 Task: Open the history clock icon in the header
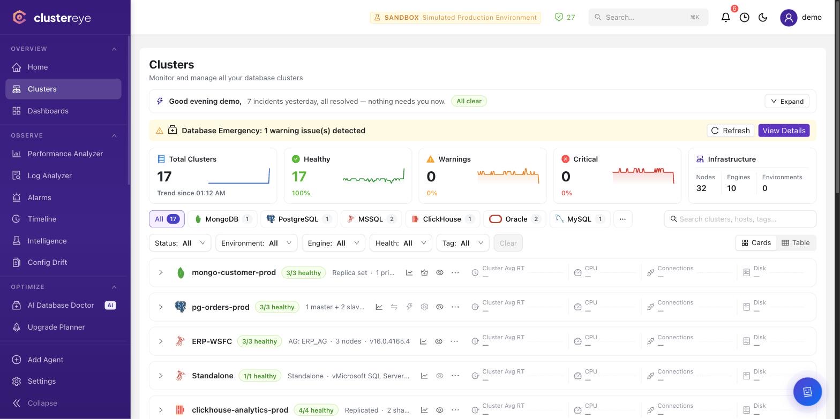tap(745, 17)
